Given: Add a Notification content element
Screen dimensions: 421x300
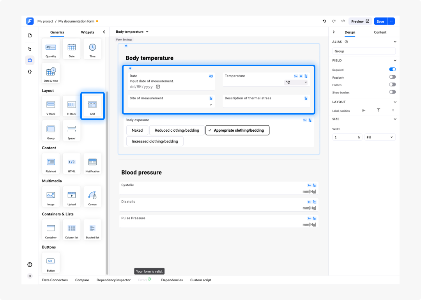Looking at the screenshot, I should point(92,164).
